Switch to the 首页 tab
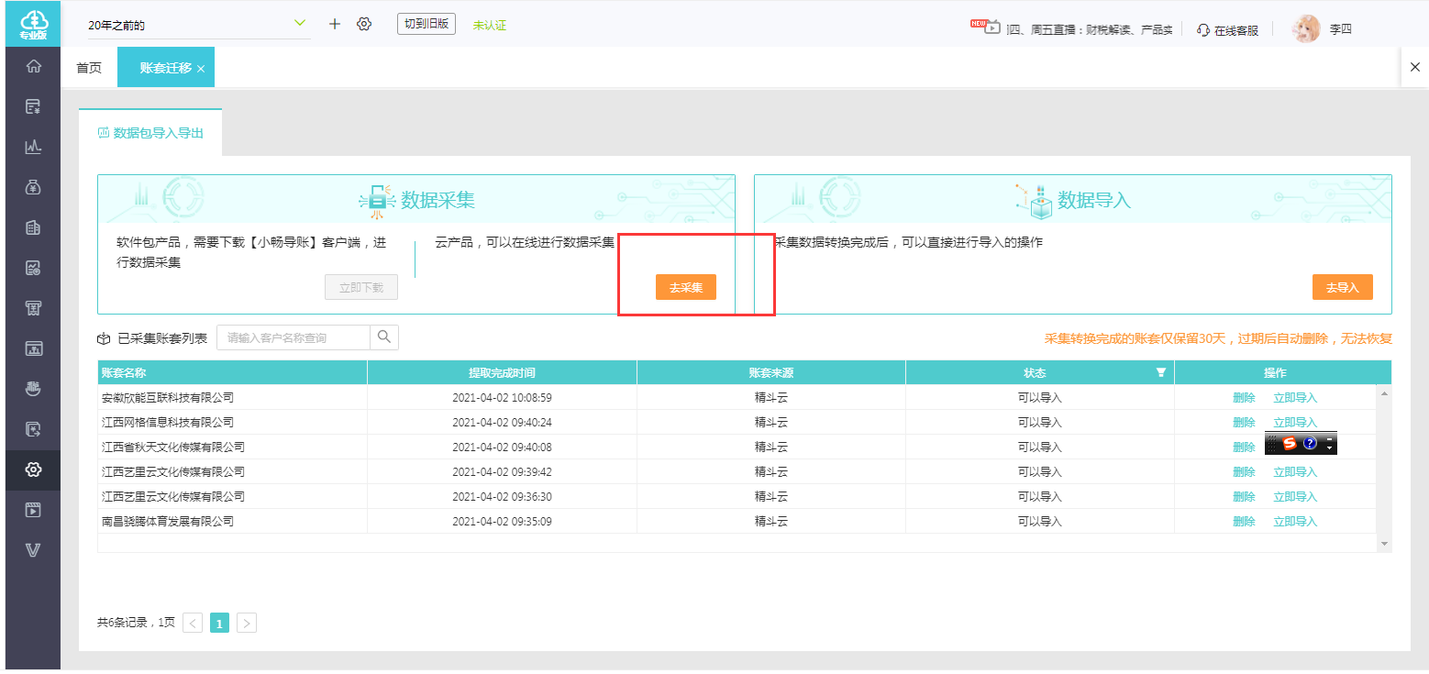The image size is (1429, 674). pyautogui.click(x=89, y=68)
